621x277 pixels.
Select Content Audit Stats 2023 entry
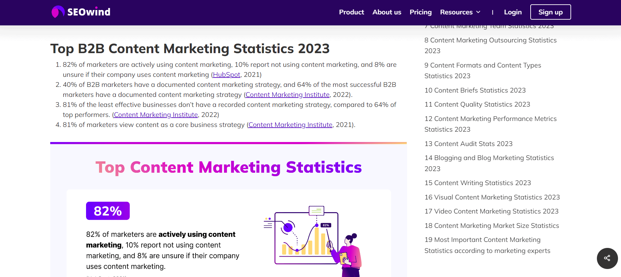[468, 144]
